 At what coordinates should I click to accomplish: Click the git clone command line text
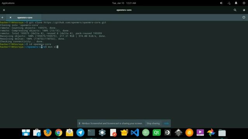pyautogui.click(x=68, y=22)
